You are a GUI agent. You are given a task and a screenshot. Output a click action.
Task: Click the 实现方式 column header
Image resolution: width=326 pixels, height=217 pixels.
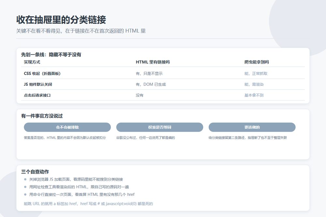32,62
